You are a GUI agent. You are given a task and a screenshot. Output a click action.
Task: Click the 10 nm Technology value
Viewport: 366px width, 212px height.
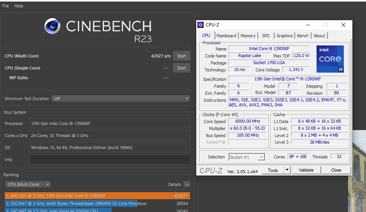(x=239, y=70)
